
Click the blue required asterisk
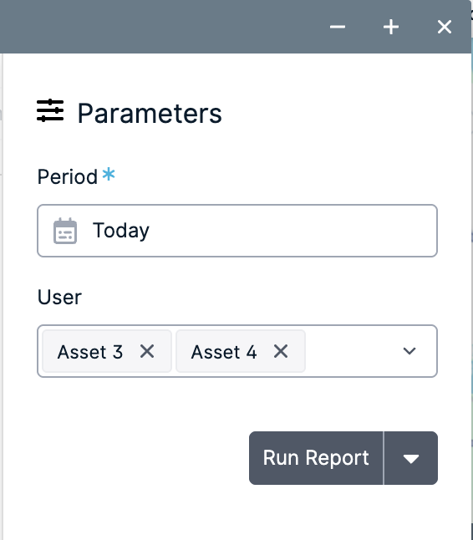(x=109, y=174)
